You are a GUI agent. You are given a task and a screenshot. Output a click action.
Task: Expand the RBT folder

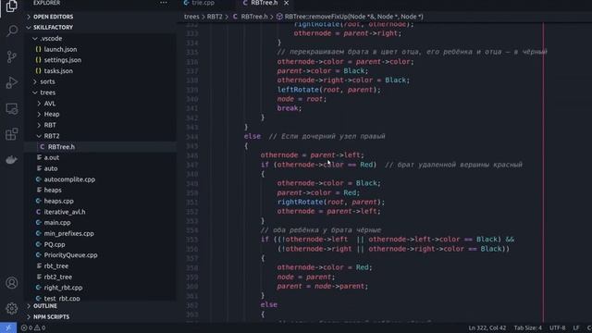pos(50,125)
